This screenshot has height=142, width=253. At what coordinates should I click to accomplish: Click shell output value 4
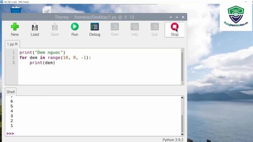(x=11, y=111)
